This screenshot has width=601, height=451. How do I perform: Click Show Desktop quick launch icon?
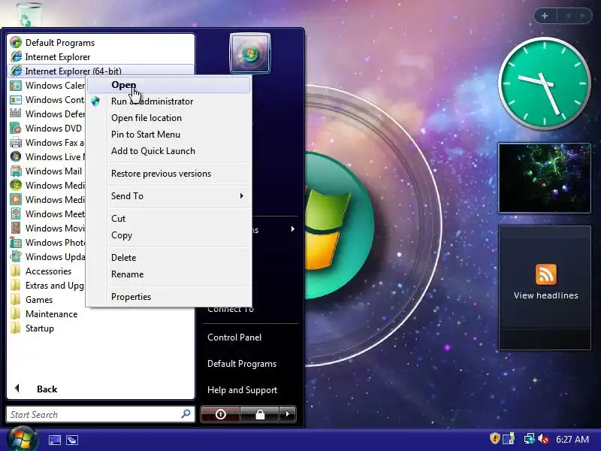tap(54, 440)
